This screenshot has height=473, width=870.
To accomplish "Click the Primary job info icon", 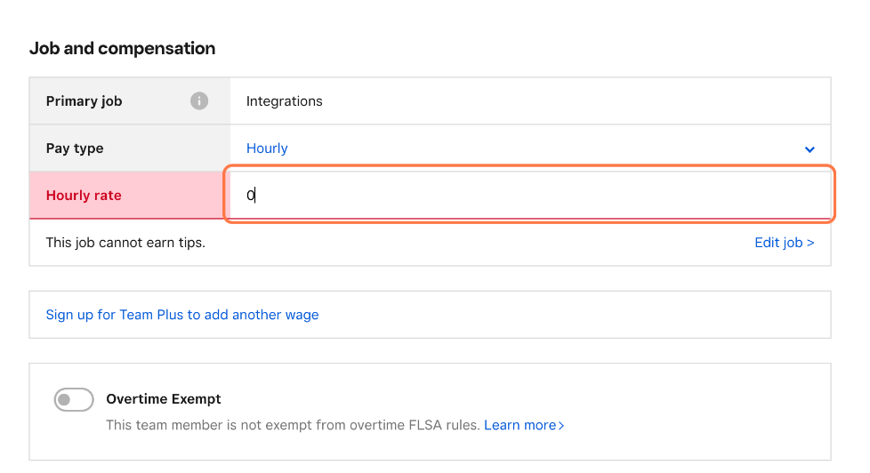I will [199, 101].
